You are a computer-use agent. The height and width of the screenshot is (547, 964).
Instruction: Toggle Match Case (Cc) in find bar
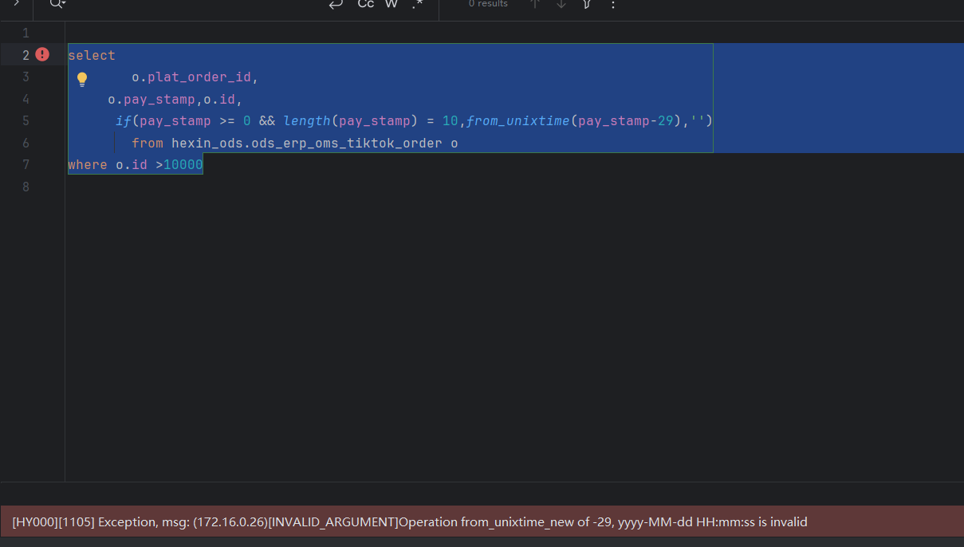tap(365, 4)
